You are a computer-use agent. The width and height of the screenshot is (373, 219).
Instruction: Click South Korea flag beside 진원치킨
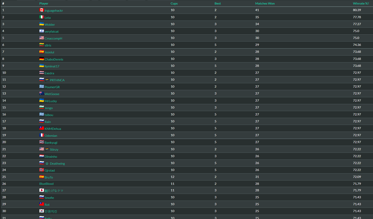[42, 211]
